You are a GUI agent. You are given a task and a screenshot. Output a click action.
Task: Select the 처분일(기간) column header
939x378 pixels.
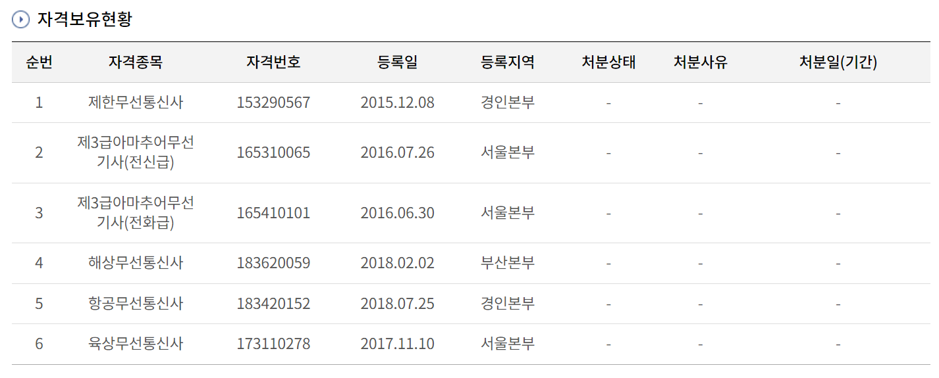tap(838, 62)
